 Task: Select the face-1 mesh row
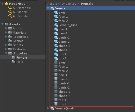[x=91, y=67]
